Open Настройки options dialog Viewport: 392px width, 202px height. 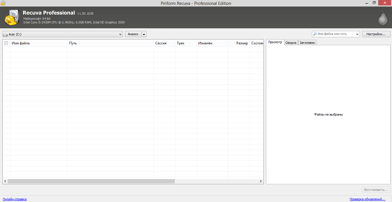(376, 34)
